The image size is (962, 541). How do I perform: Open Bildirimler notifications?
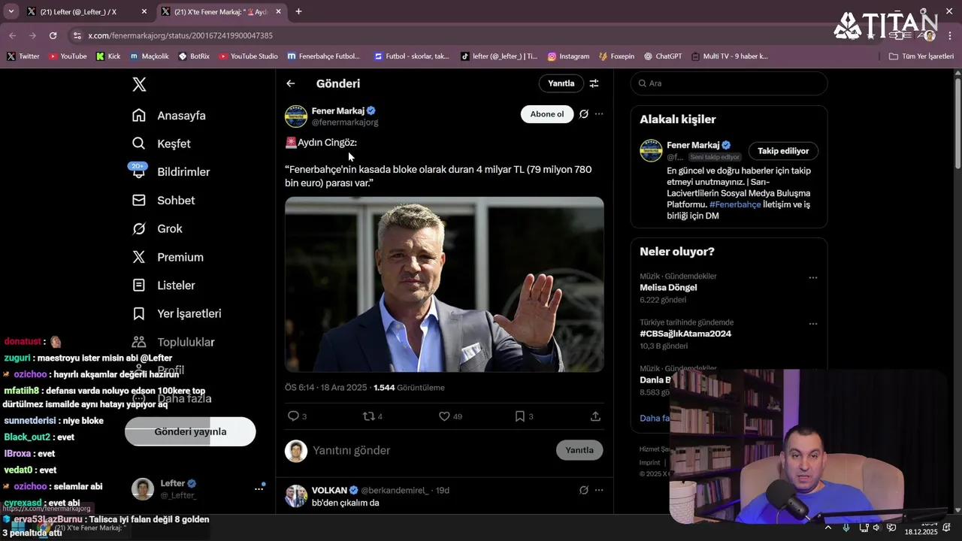tap(171, 172)
